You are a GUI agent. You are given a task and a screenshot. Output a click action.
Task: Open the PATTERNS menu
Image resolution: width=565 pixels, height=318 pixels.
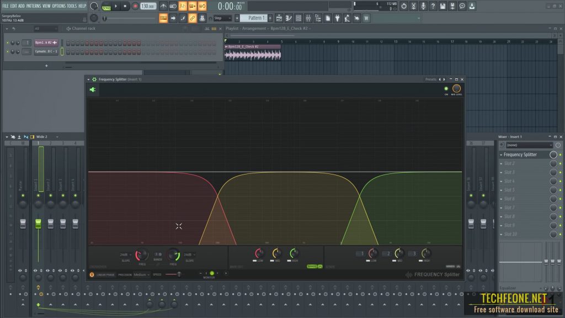tap(34, 6)
